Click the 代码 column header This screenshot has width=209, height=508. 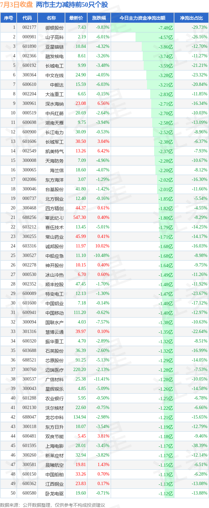pos(27,18)
